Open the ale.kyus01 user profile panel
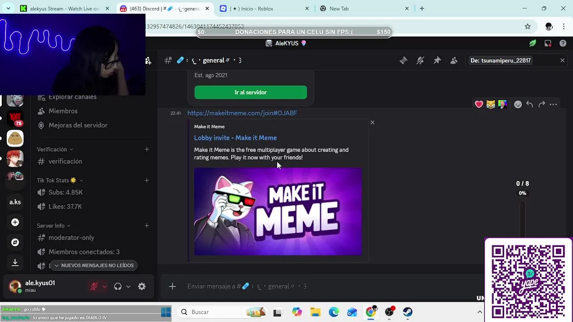The width and height of the screenshot is (573, 322). [x=32, y=286]
